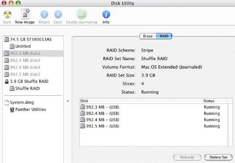The width and height of the screenshot is (235, 163).
Task: Select the 74.5 GB ST380013AS drive
Action: click(x=33, y=39)
